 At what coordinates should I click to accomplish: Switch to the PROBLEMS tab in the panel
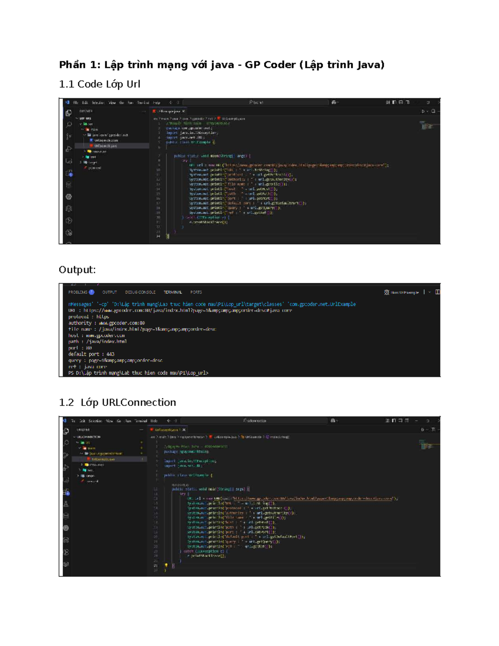click(x=78, y=292)
